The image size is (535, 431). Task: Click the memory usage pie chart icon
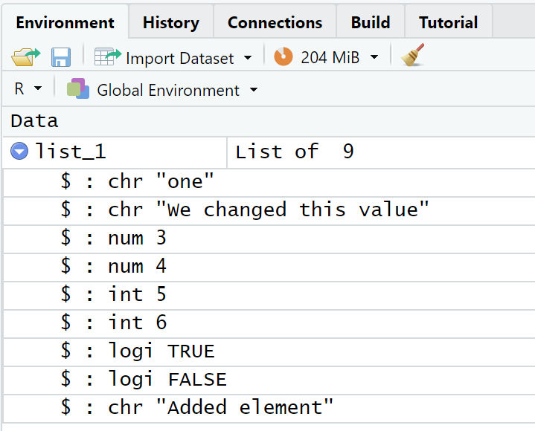click(x=283, y=57)
